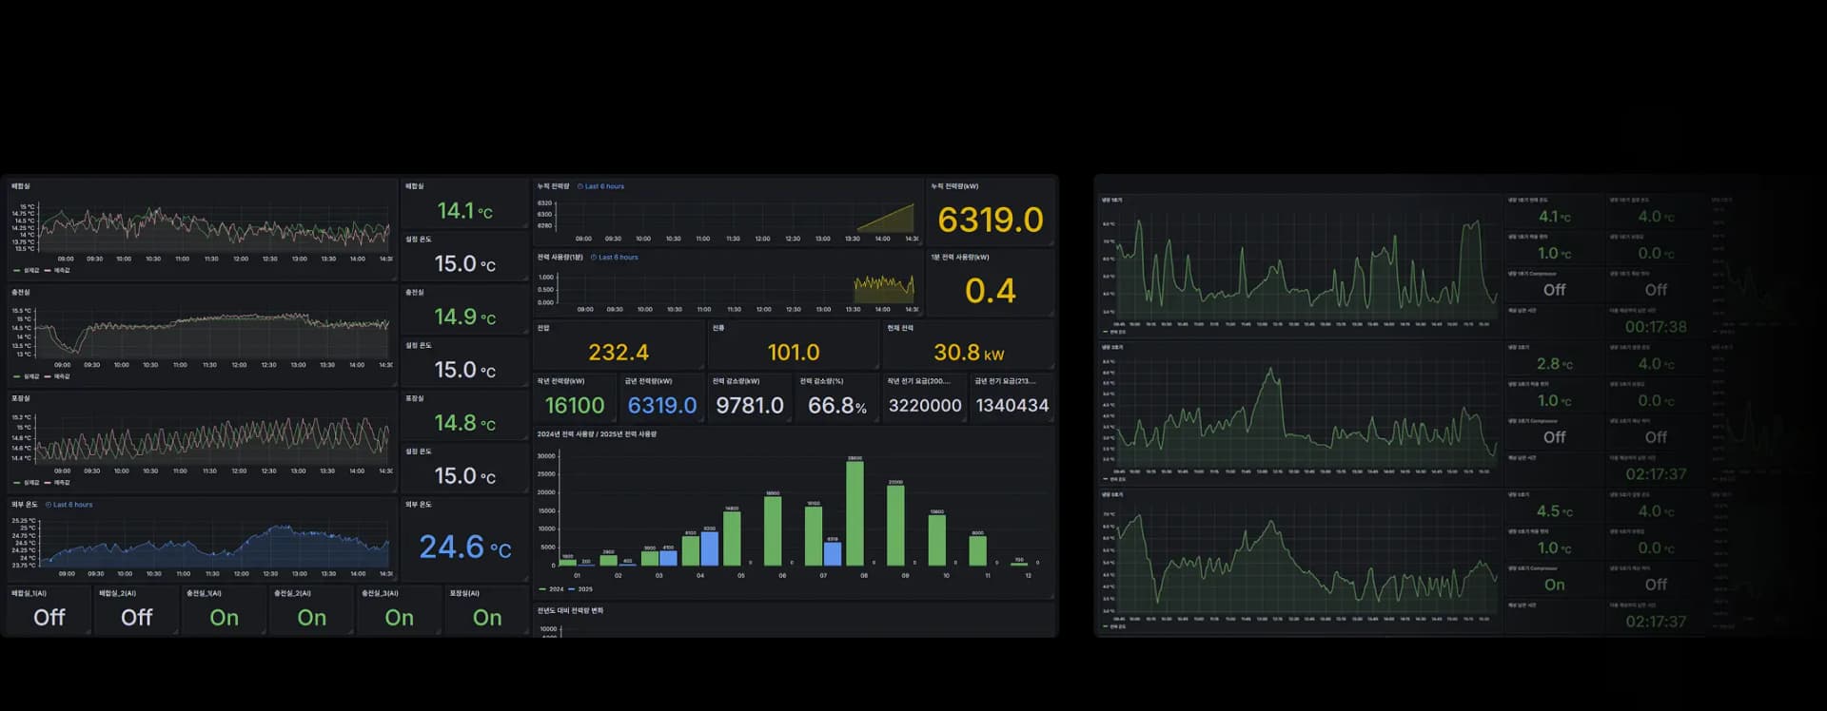Click 포장실(AI) On status panel
The image size is (1827, 711).
click(x=487, y=618)
